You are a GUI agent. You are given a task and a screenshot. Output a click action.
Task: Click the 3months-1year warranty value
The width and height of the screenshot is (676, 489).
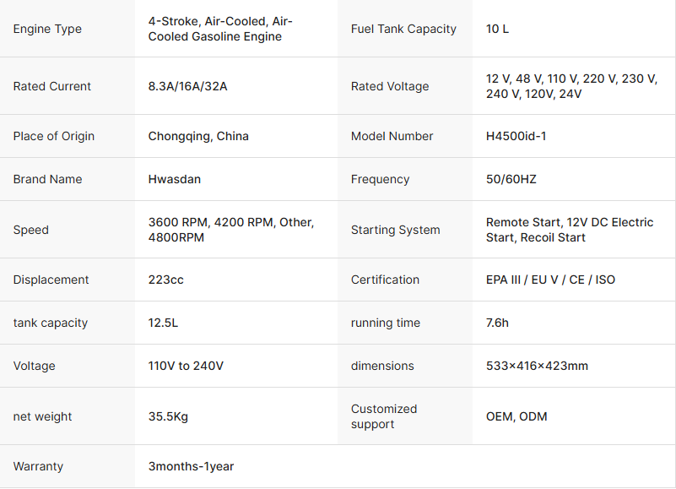(x=191, y=466)
